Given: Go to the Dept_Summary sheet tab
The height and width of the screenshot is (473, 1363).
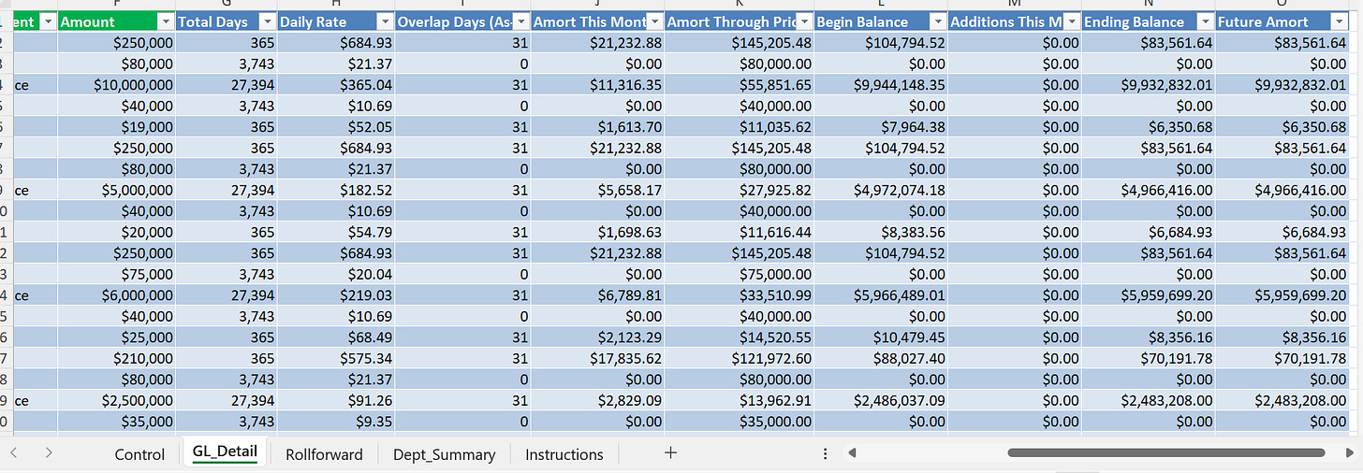Looking at the screenshot, I should coord(444,454).
